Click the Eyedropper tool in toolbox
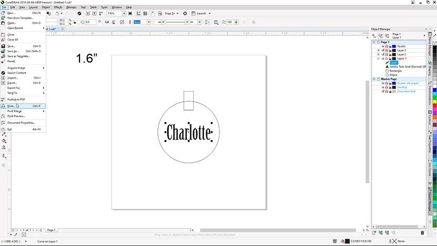This screenshot has width=437, height=246. (4, 134)
